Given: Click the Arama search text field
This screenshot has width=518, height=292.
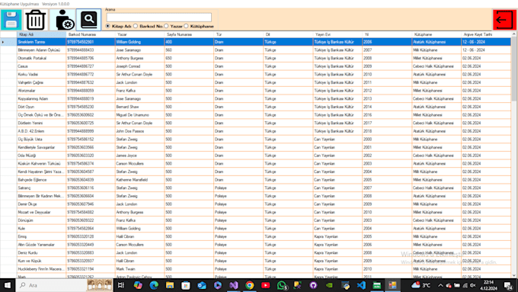Looking at the screenshot, I should [159, 18].
